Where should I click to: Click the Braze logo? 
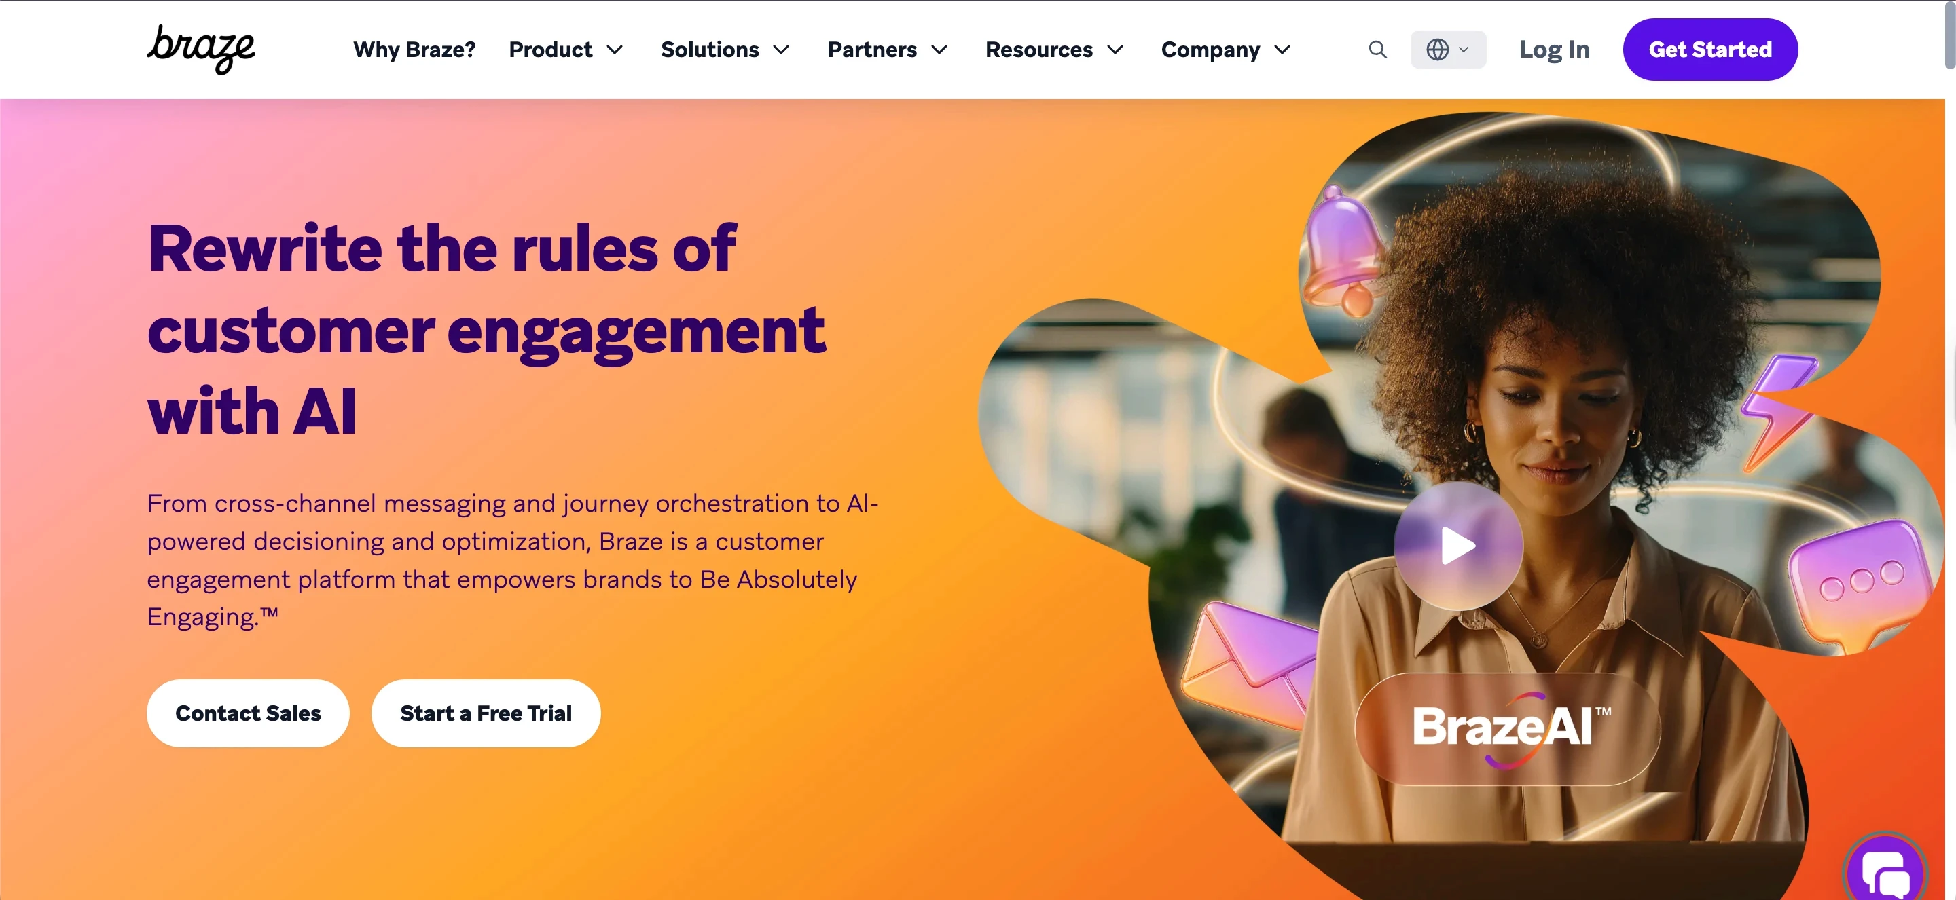pyautogui.click(x=201, y=50)
